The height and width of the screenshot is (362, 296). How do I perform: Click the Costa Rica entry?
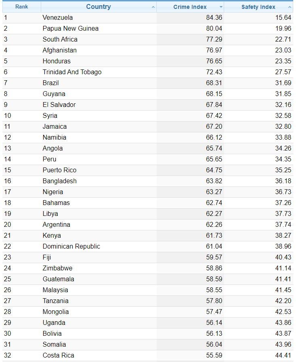59,356
